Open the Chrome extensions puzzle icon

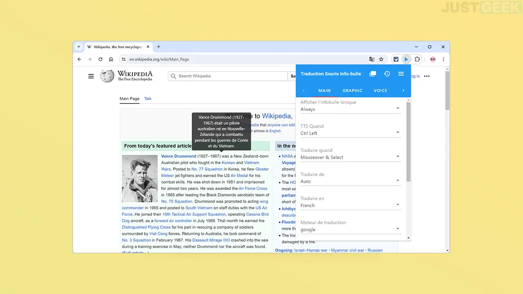(x=417, y=59)
